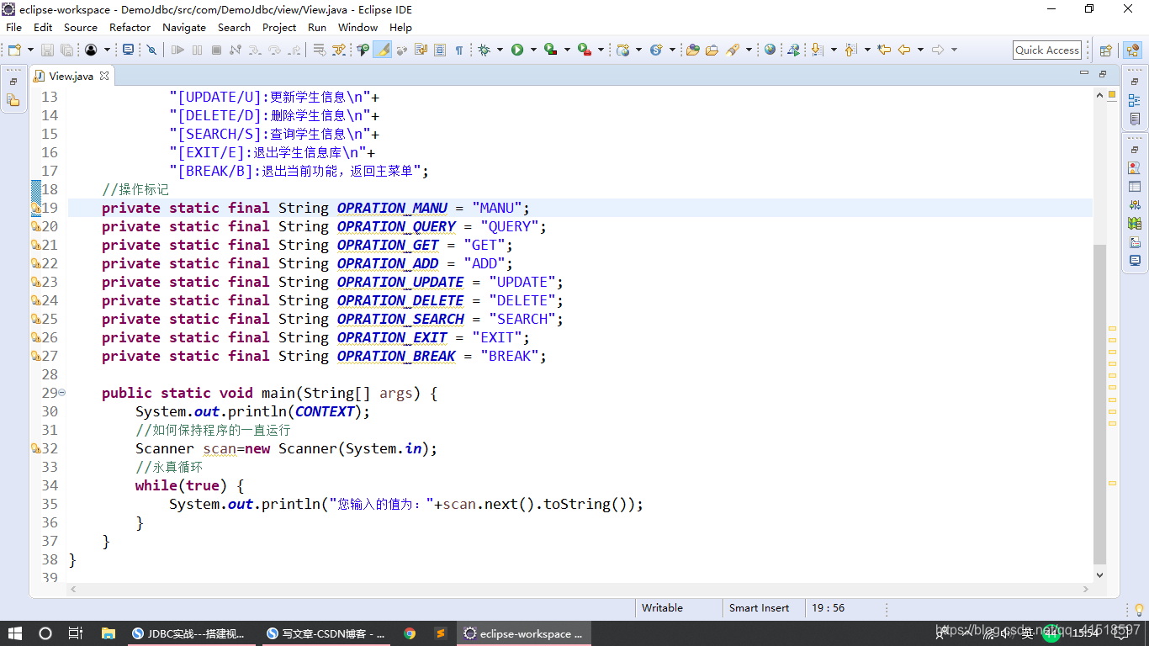1149x646 pixels.
Task: Open the Source menu
Action: (x=80, y=27)
